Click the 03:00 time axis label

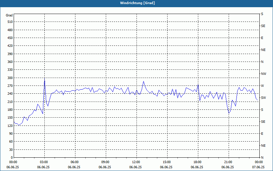pyautogui.click(x=44, y=162)
